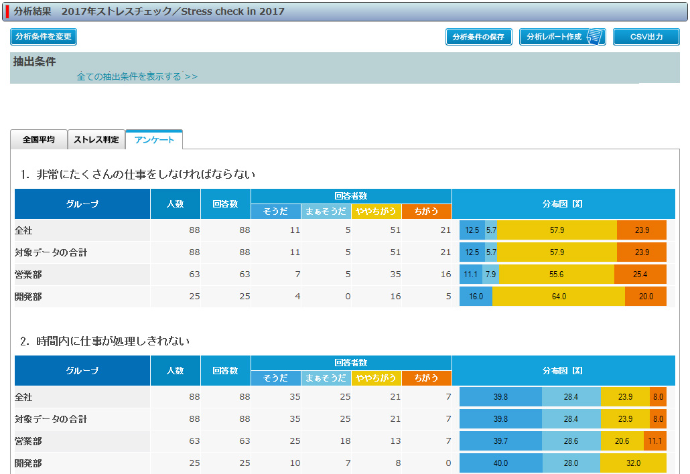
Task: Create report via 分析レポート作成 button
Action: [x=563, y=37]
